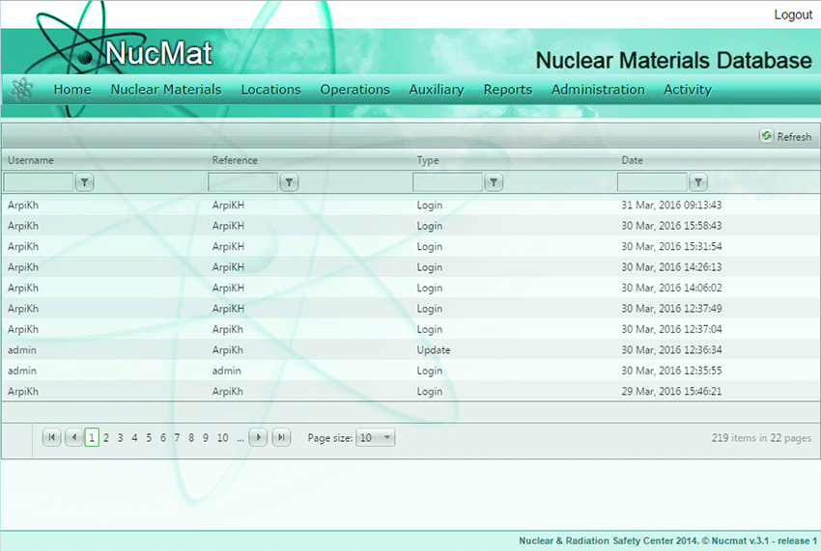
Task: Go to the next page of results
Action: click(x=258, y=438)
